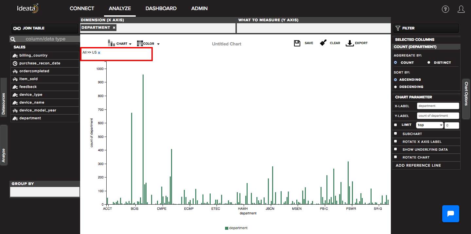Select the billing_country column
Screen dimensions: 471x234
click(x=45, y=56)
